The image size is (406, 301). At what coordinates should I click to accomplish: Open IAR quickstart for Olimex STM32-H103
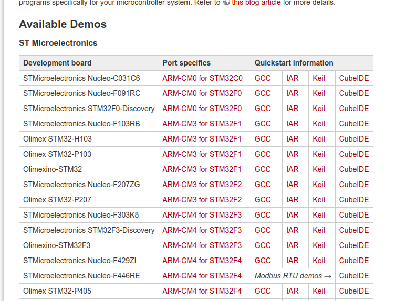(293, 139)
